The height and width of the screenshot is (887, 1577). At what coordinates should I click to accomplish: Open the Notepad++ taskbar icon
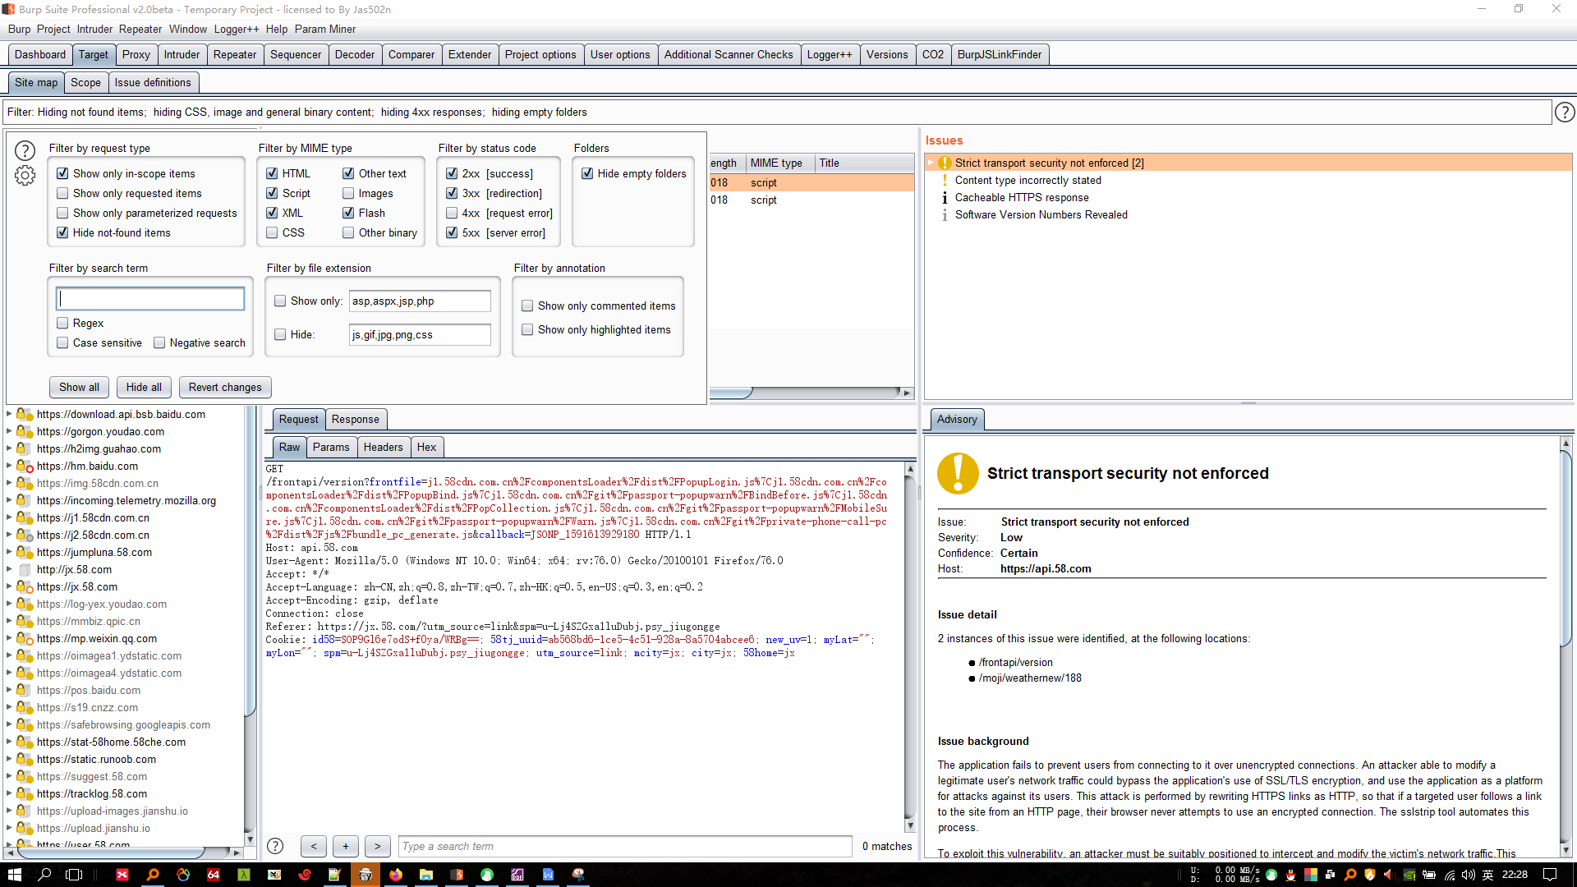335,875
